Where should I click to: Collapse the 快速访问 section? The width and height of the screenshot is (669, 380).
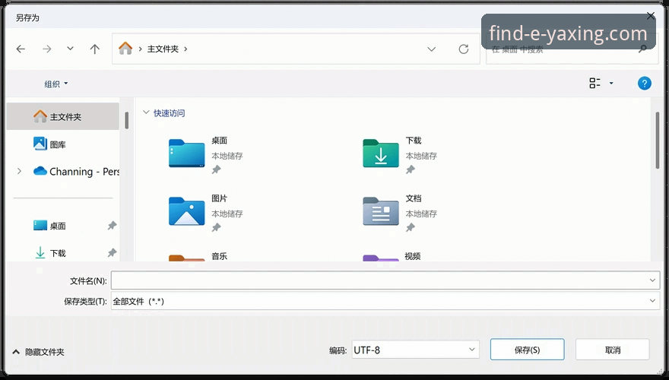[146, 112]
